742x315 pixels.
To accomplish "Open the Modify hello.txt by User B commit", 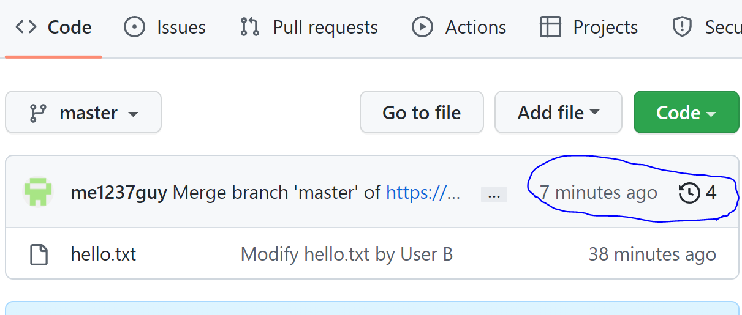I will 347,254.
